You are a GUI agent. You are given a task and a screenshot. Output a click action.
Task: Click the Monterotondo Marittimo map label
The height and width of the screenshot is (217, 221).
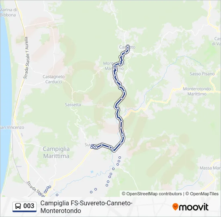197,91
